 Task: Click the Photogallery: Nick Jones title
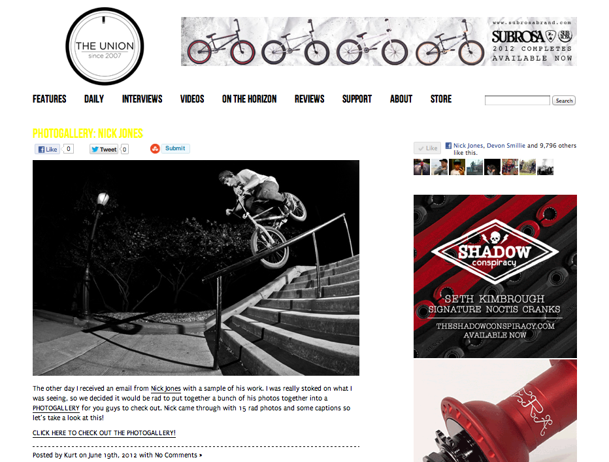click(88, 133)
